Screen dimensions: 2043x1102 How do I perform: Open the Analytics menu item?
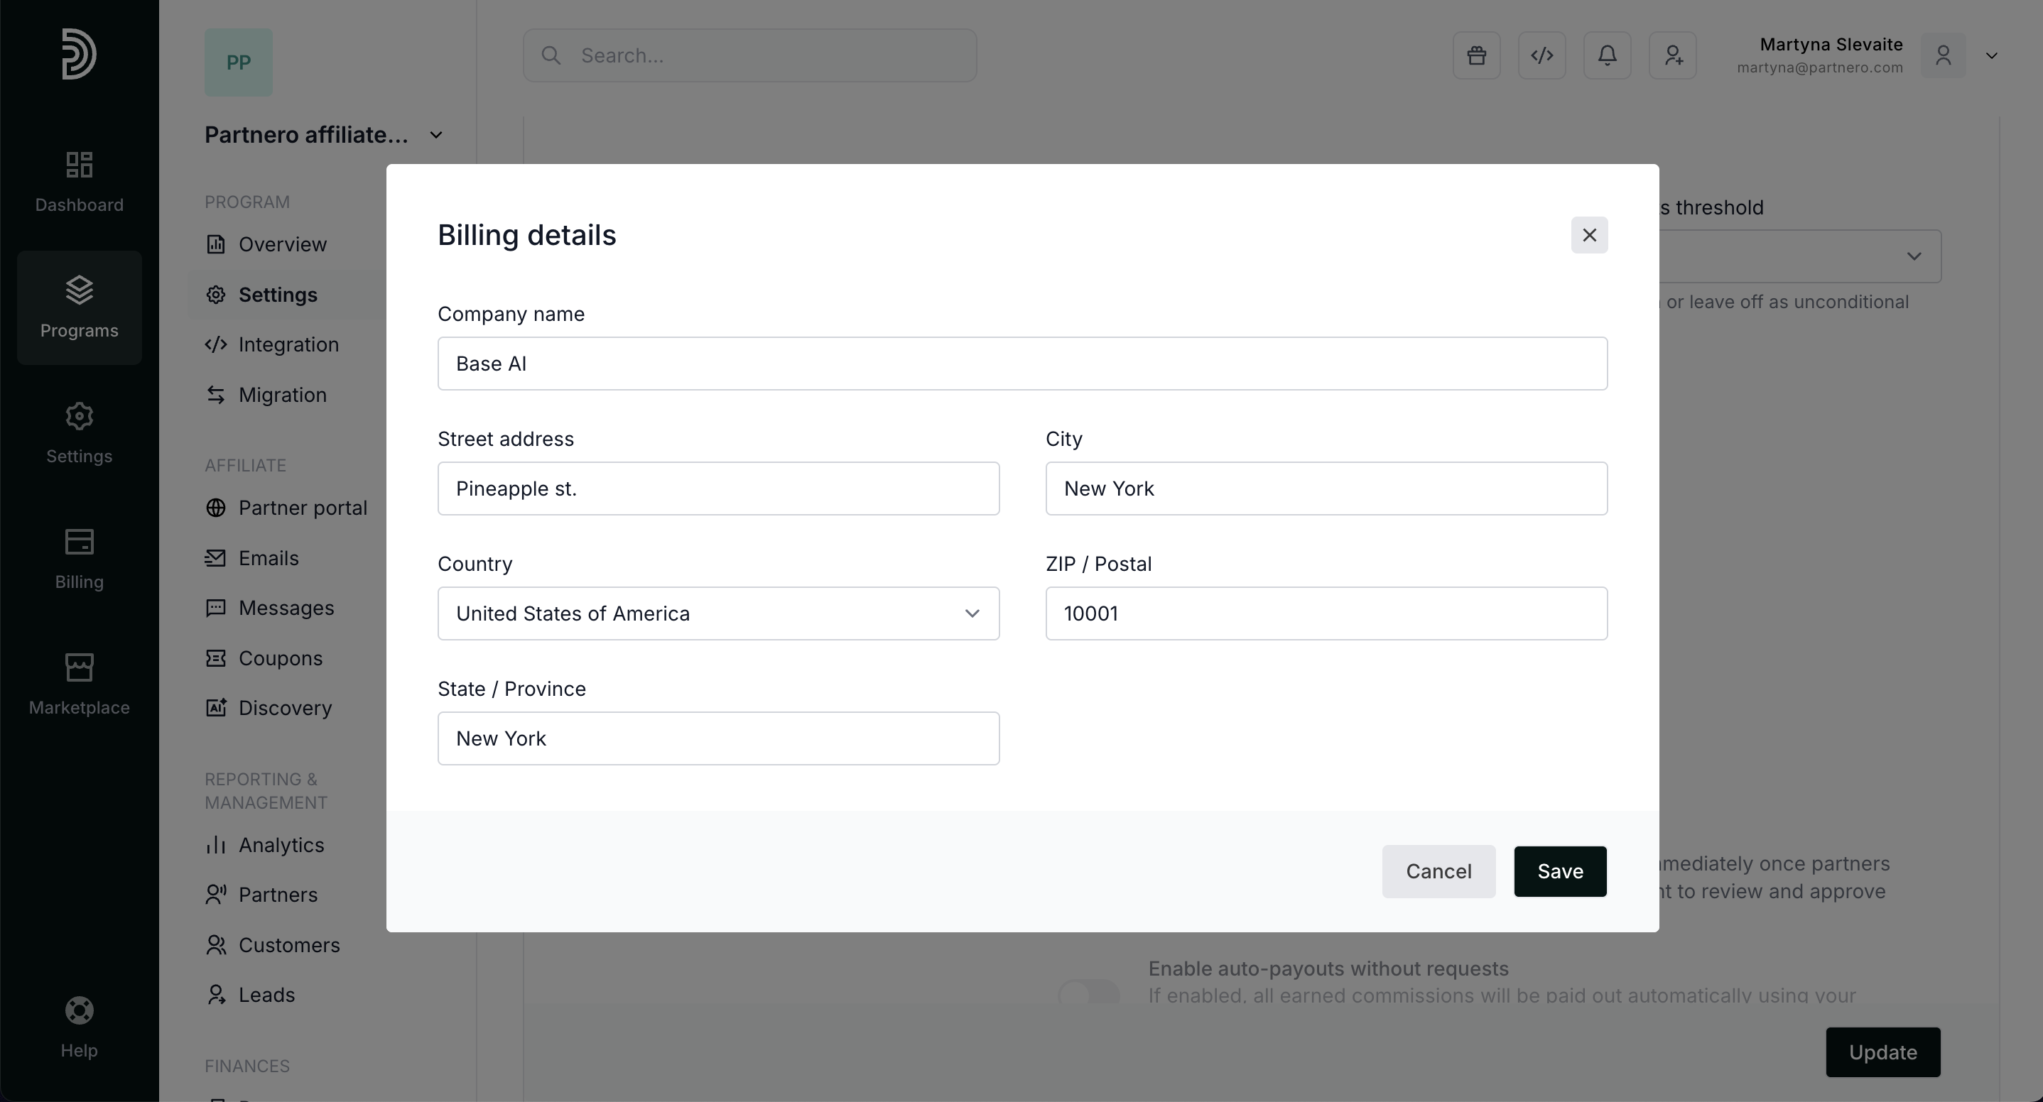tap(281, 845)
